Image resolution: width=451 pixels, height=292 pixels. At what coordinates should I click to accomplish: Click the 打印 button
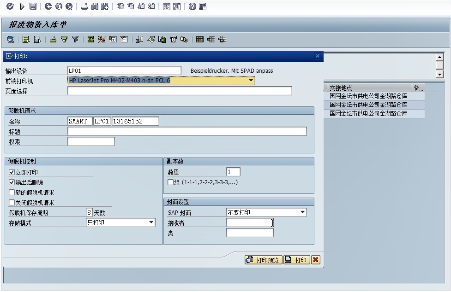[x=296, y=260]
